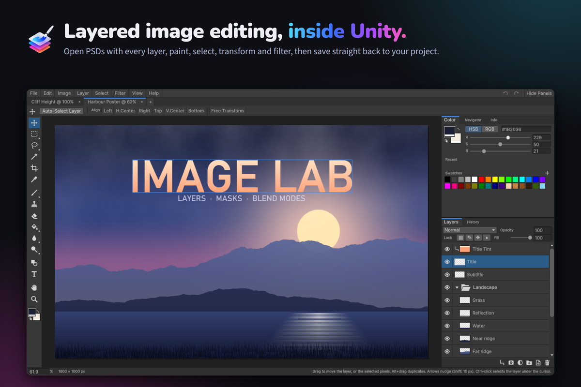581x387 pixels.
Task: Hide the Subtitle layer
Action: point(447,275)
